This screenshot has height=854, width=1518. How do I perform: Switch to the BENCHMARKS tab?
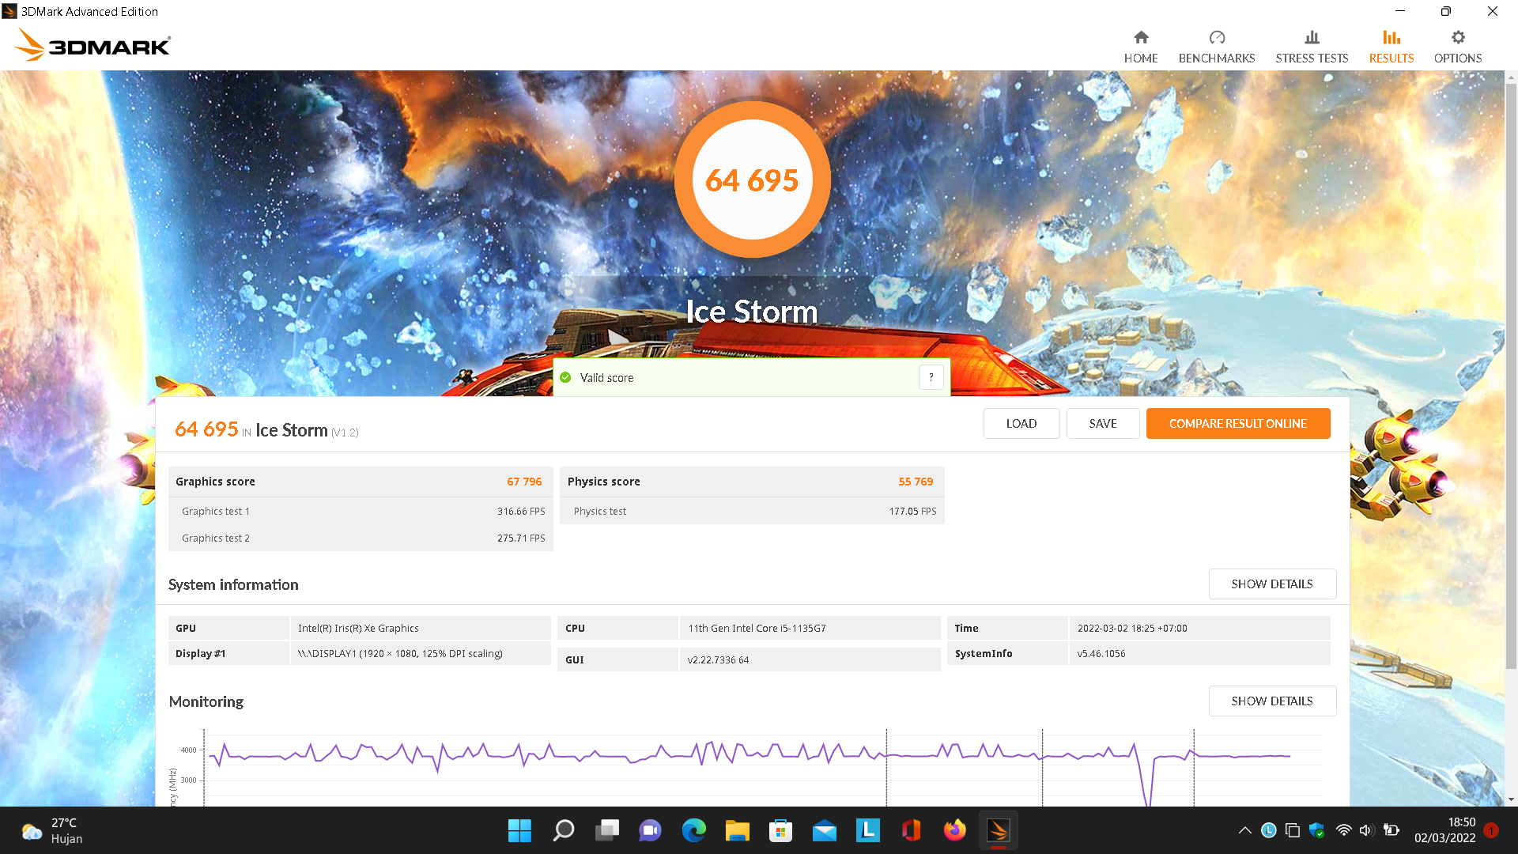[x=1217, y=47]
